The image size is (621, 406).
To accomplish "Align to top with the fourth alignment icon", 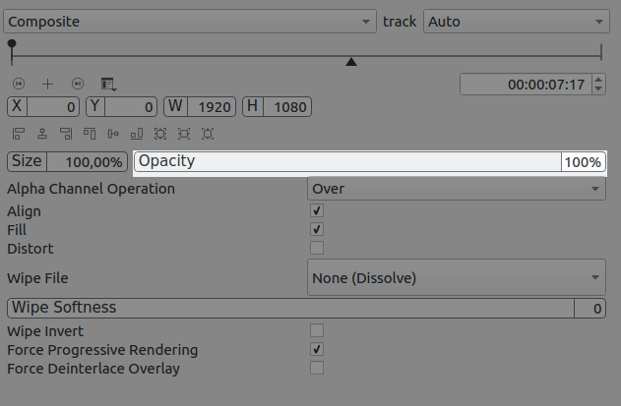I will tap(90, 134).
